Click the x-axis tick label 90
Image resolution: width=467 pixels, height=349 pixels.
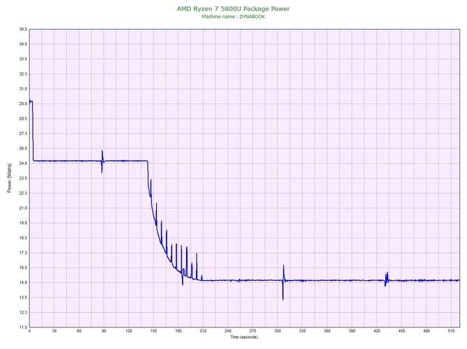tap(104, 331)
